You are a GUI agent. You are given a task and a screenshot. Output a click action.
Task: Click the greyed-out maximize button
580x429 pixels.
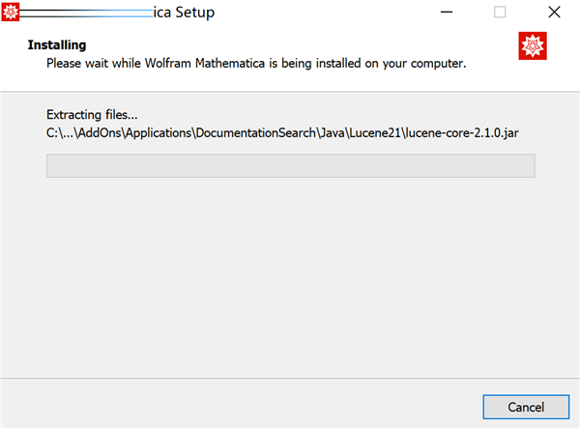click(x=500, y=14)
